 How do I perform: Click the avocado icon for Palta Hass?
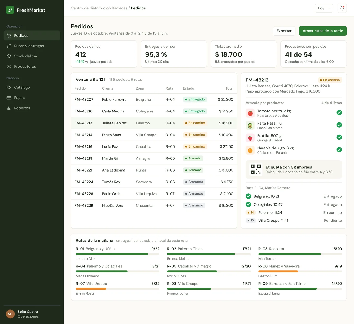[x=250, y=125]
